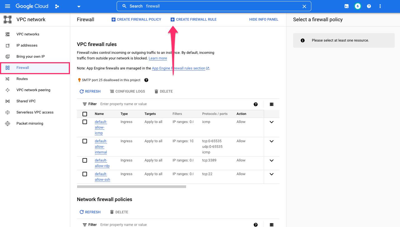The image size is (400, 227).
Task: Click the horizontal scrollbar below the rules table
Action: [131, 187]
